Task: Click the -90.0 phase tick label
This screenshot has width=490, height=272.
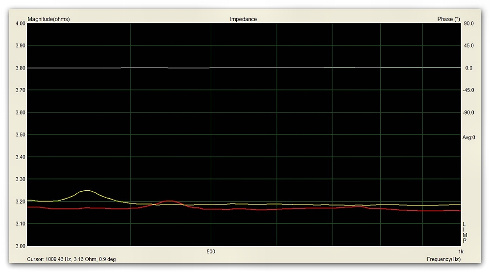Action: [x=468, y=113]
